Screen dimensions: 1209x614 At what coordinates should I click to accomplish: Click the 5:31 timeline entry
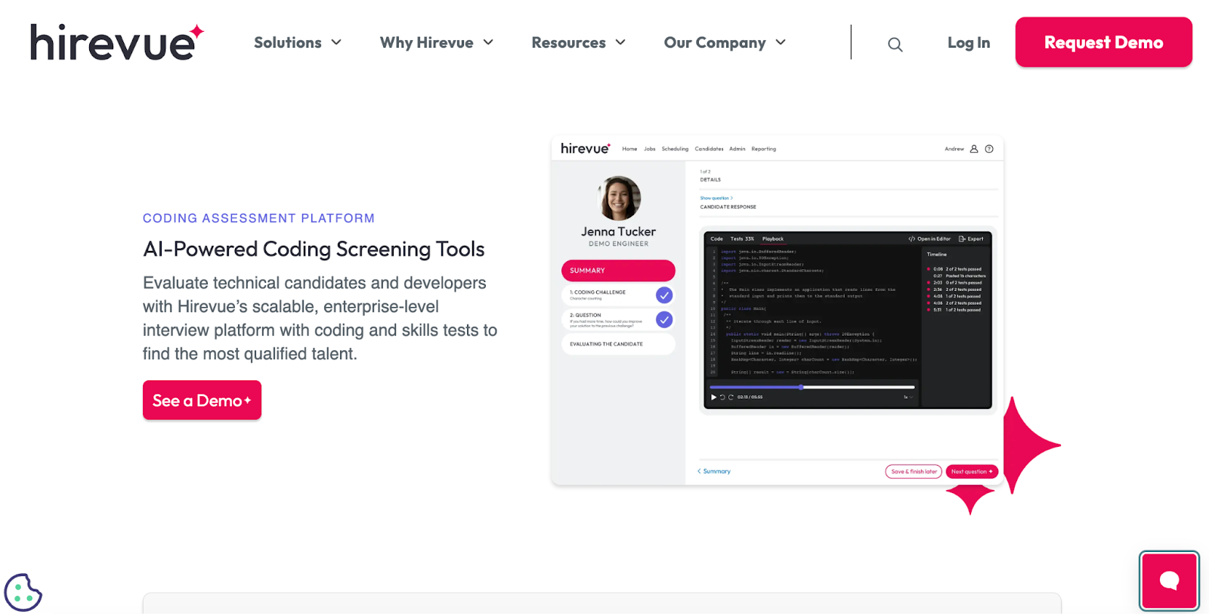coord(955,310)
